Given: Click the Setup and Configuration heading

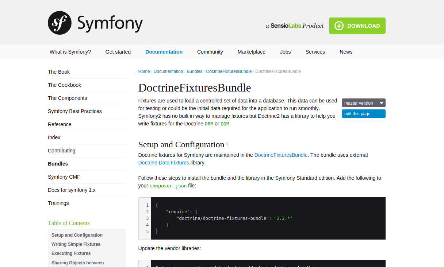Looking at the screenshot, I should pyautogui.click(x=181, y=144).
